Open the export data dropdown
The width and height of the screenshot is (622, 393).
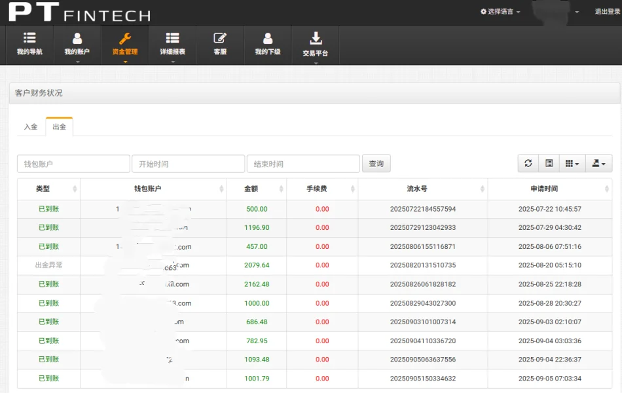(598, 164)
